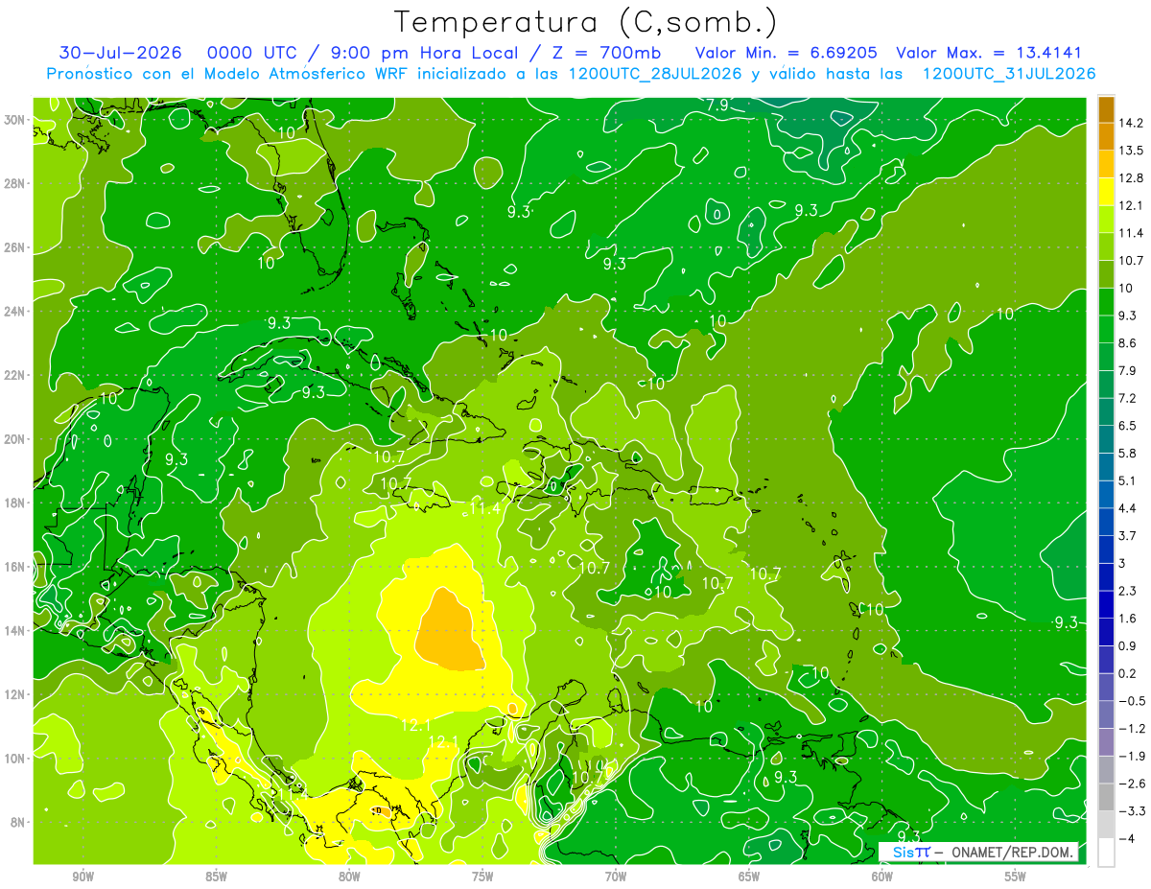Click the "8.6" colorbar scale value

pos(1130,342)
